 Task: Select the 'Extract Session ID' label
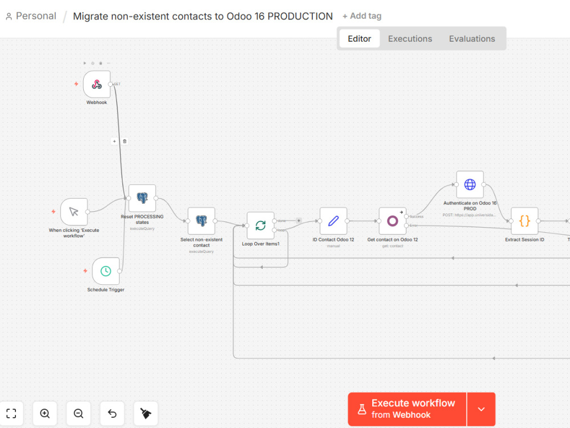[x=524, y=240]
